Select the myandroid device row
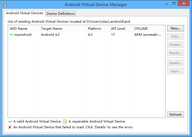 click(86, 35)
